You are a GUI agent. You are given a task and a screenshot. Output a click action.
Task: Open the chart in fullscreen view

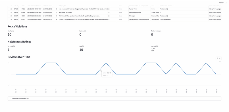(220, 58)
